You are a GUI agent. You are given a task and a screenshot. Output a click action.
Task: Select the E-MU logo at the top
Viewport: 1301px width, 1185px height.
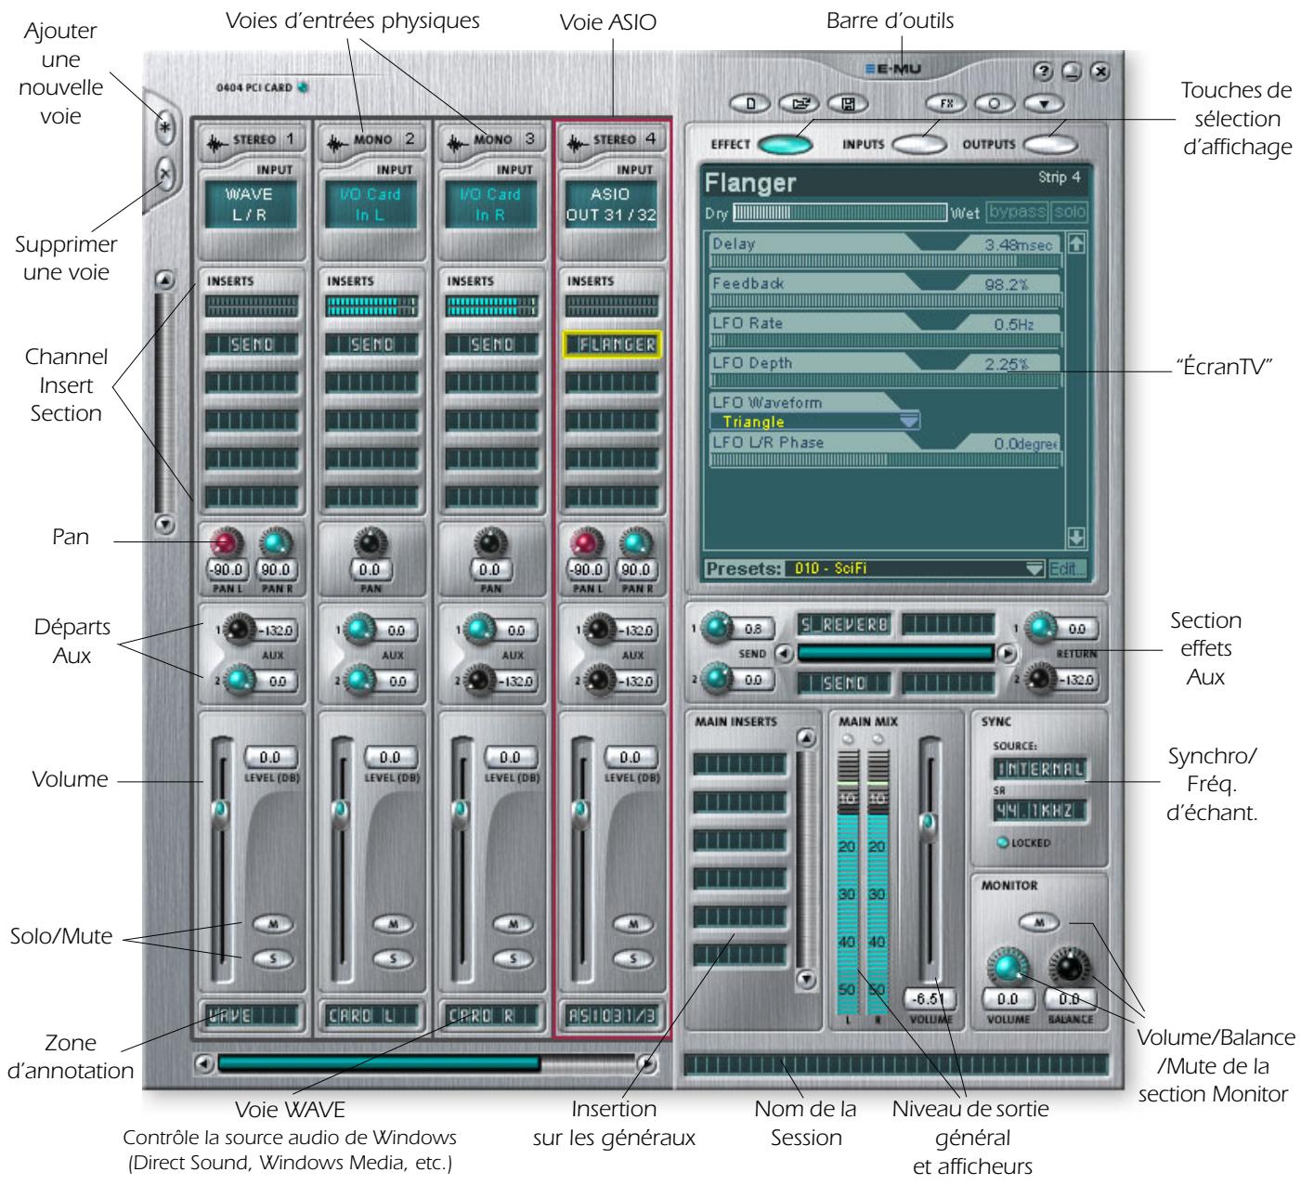894,67
